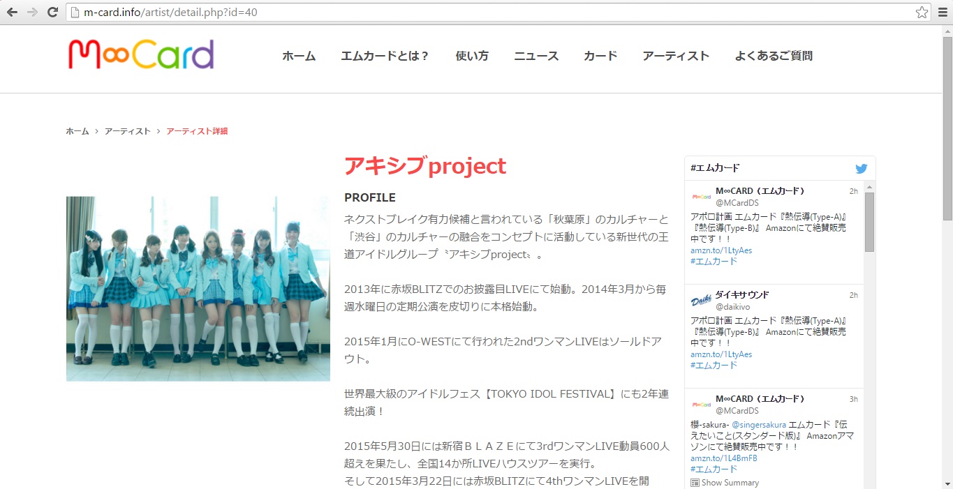Open the first tweet's amzn.to/1LtyAes link
The width and height of the screenshot is (953, 489).
click(721, 250)
